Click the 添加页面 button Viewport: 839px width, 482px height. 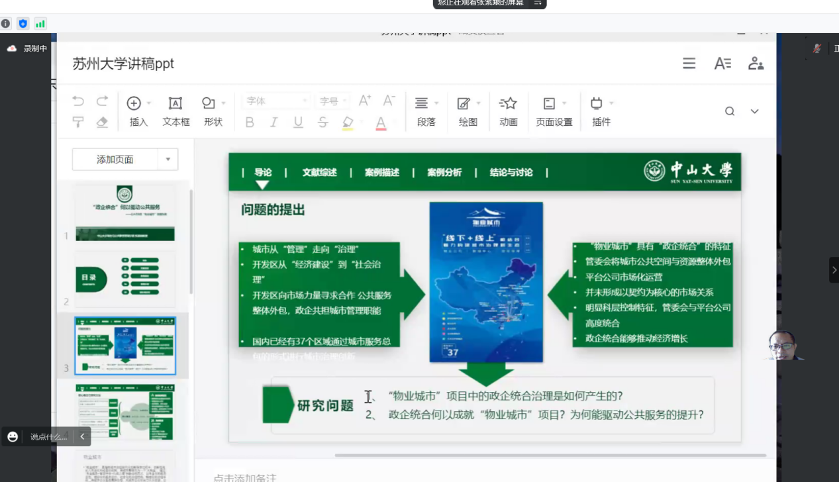click(115, 160)
